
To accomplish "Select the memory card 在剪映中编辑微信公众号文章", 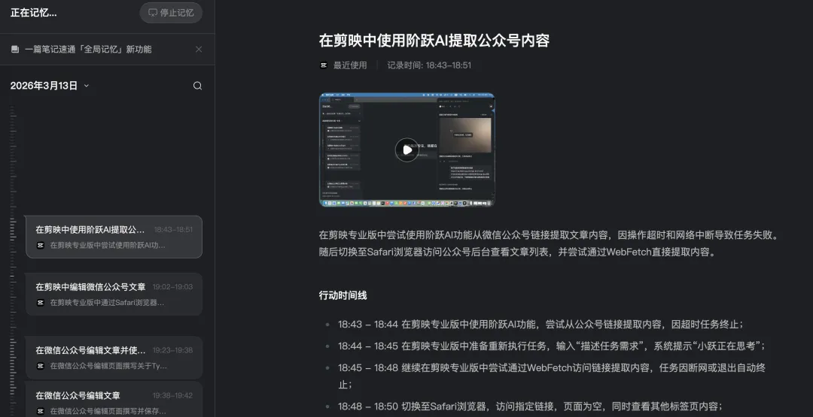I will point(114,294).
